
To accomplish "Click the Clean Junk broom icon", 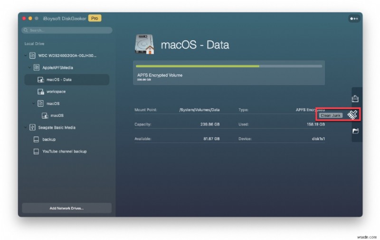I will tap(352, 115).
